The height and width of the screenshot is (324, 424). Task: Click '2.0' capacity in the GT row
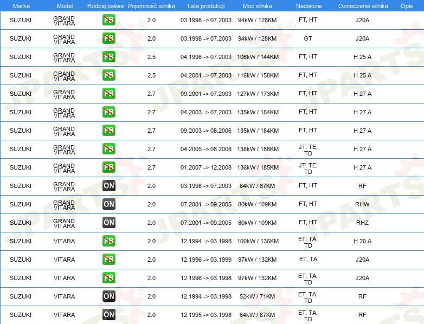click(151, 38)
